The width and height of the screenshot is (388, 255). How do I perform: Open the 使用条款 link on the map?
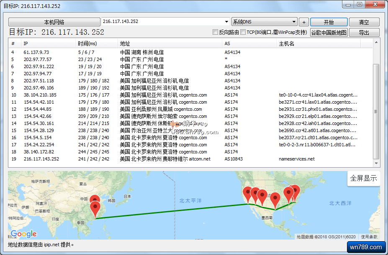369,237
